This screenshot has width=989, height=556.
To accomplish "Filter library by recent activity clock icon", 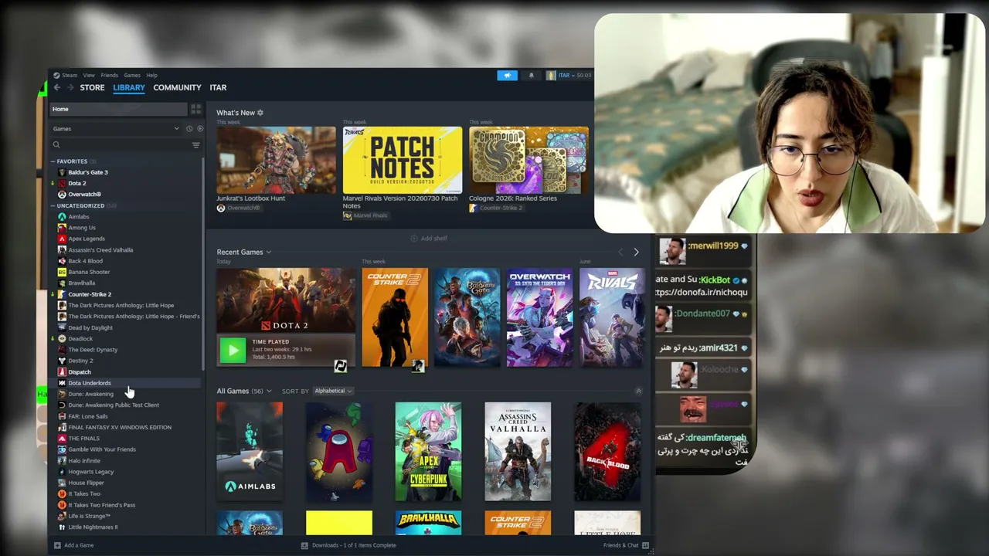I will point(191,129).
